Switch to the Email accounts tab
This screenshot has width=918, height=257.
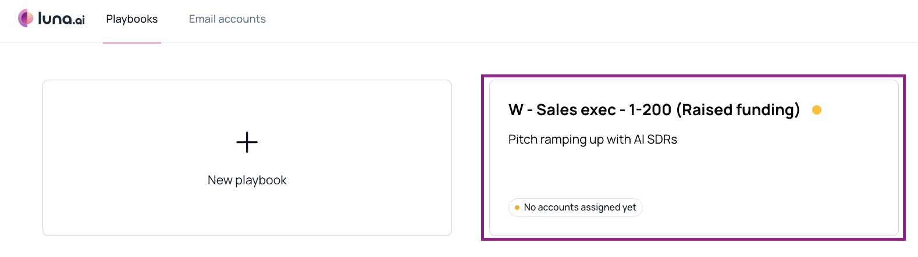[x=227, y=19]
